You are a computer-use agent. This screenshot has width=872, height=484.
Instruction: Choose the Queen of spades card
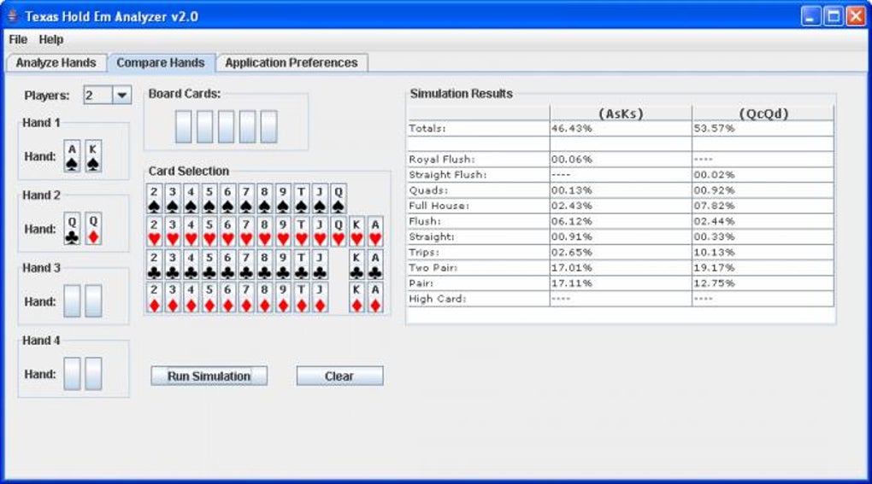[338, 199]
